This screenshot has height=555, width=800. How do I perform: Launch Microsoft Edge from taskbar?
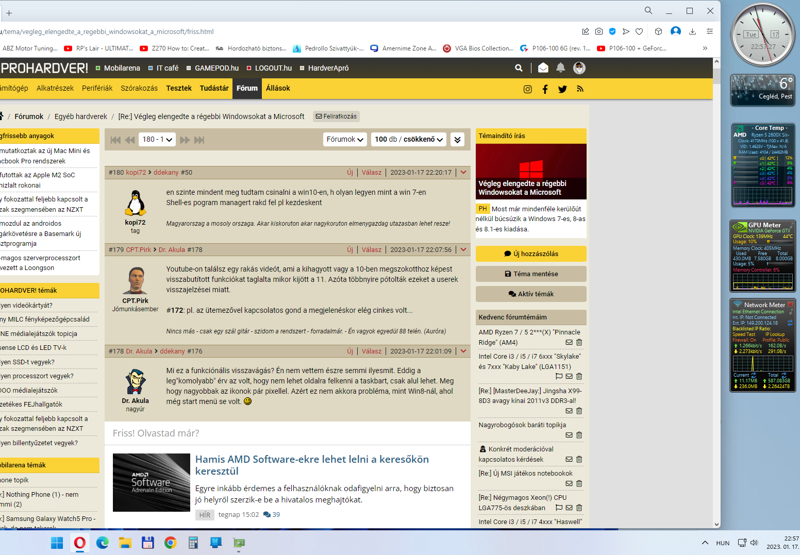[x=103, y=543]
